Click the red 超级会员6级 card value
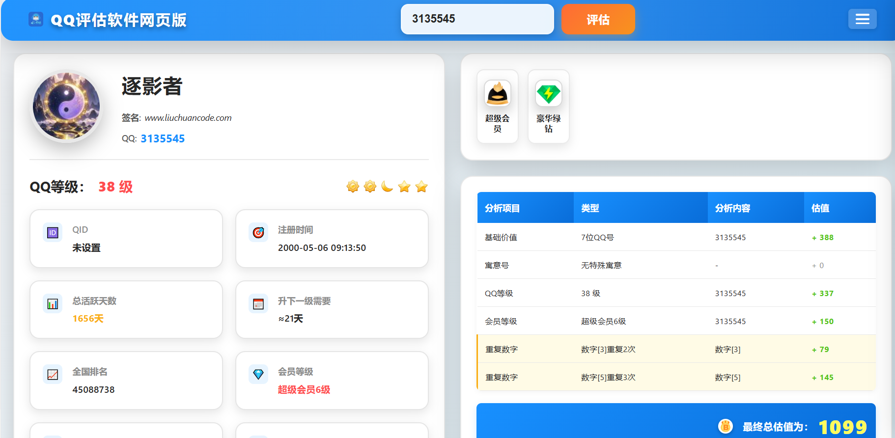Screen dimensions: 895x438 point(304,390)
